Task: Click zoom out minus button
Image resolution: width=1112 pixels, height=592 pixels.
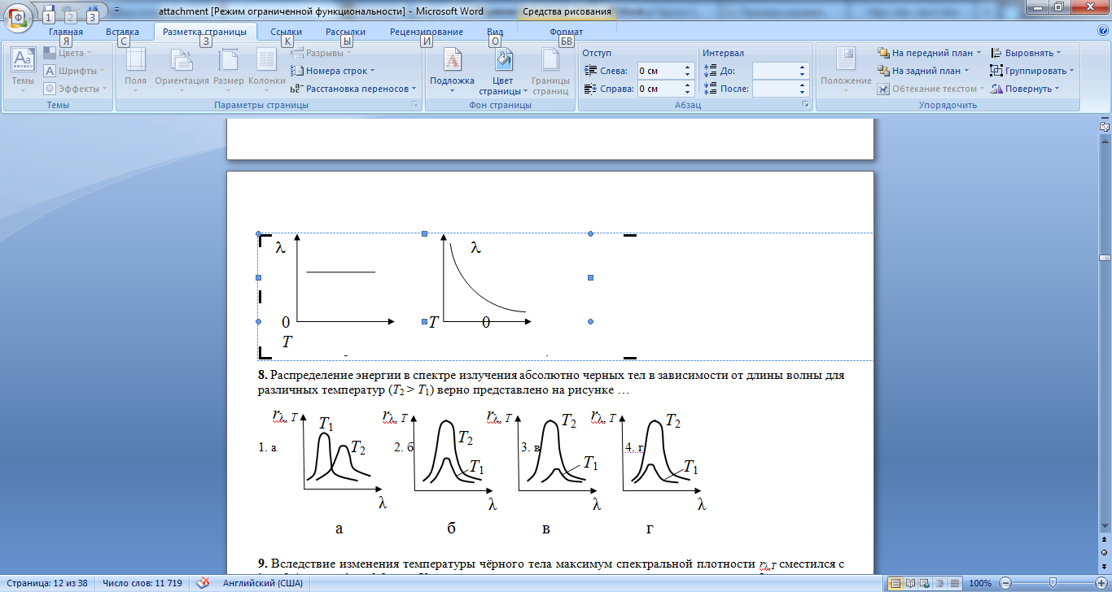Action: (x=1005, y=583)
